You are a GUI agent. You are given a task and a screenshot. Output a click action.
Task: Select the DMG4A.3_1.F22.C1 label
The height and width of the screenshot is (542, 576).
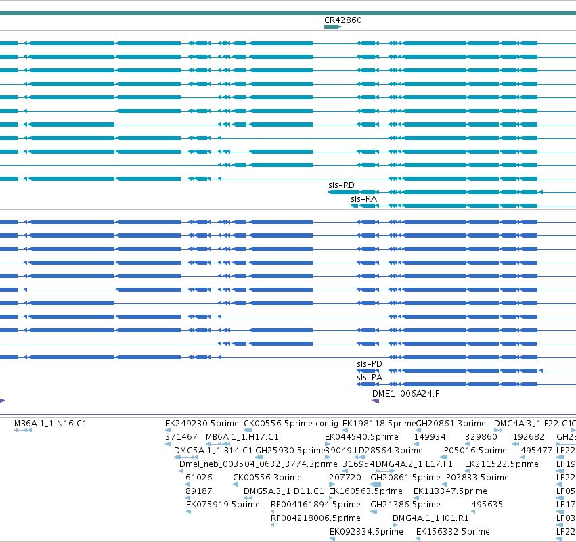pyautogui.click(x=535, y=424)
